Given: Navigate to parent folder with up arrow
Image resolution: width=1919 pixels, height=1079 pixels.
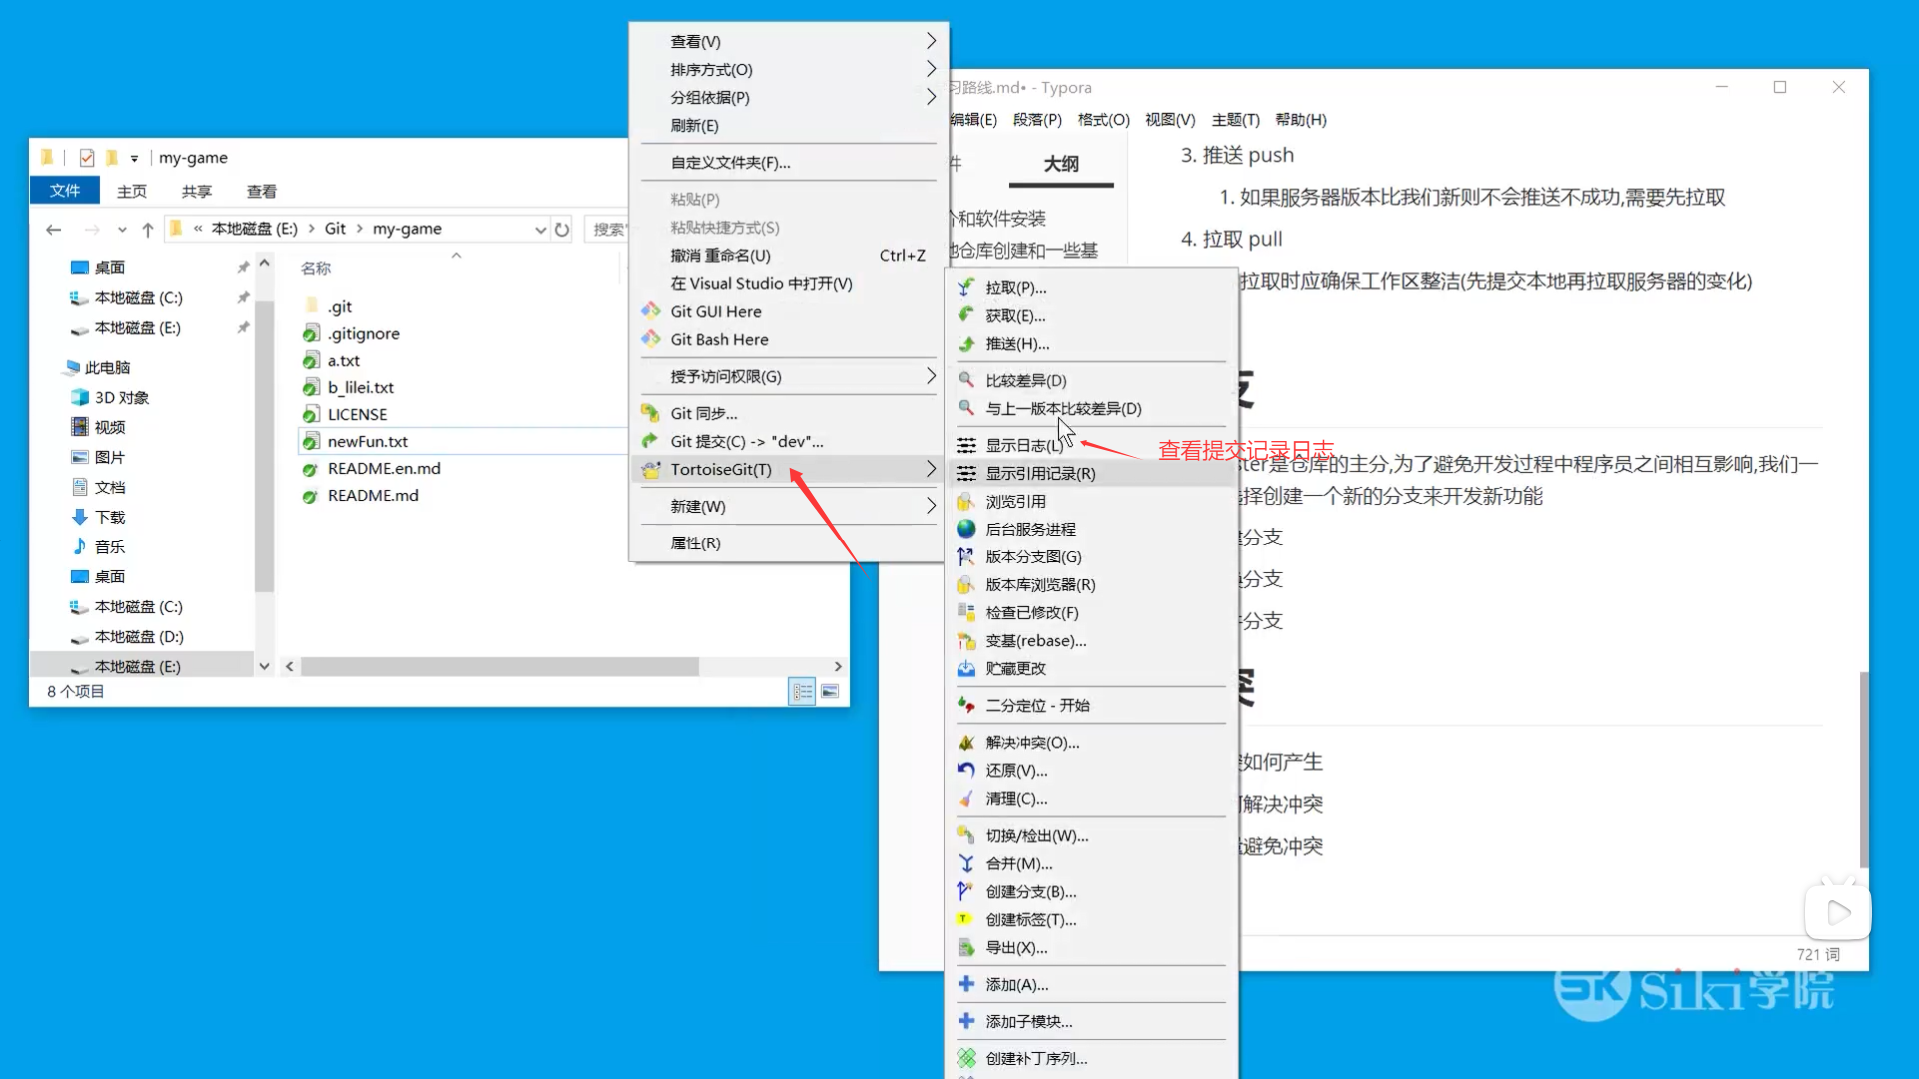Looking at the screenshot, I should click(148, 228).
